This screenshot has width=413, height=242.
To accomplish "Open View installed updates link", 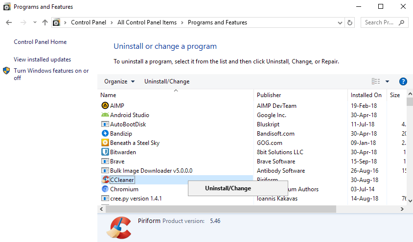I will 42,60.
